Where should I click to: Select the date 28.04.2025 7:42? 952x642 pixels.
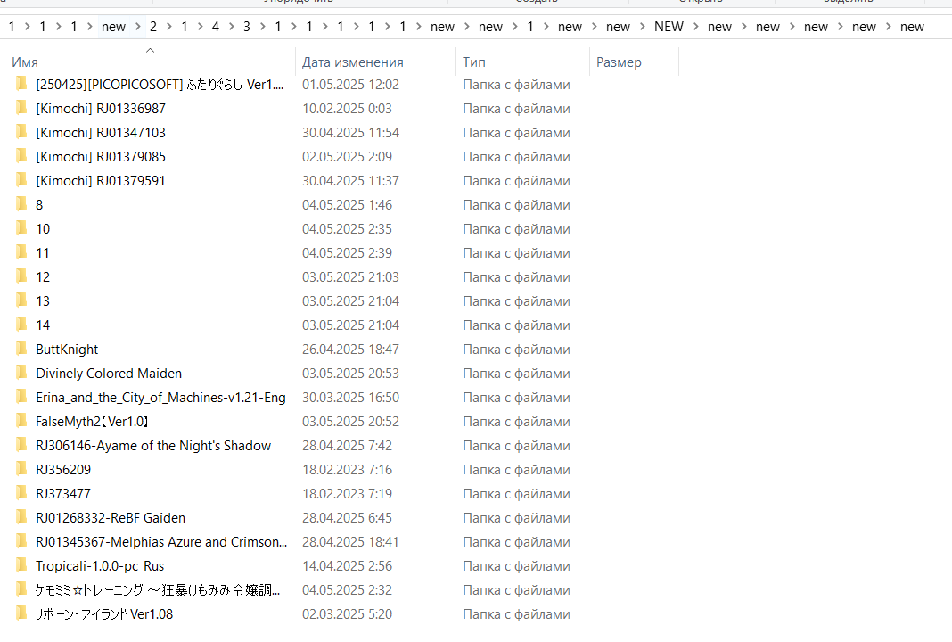pyautogui.click(x=348, y=446)
